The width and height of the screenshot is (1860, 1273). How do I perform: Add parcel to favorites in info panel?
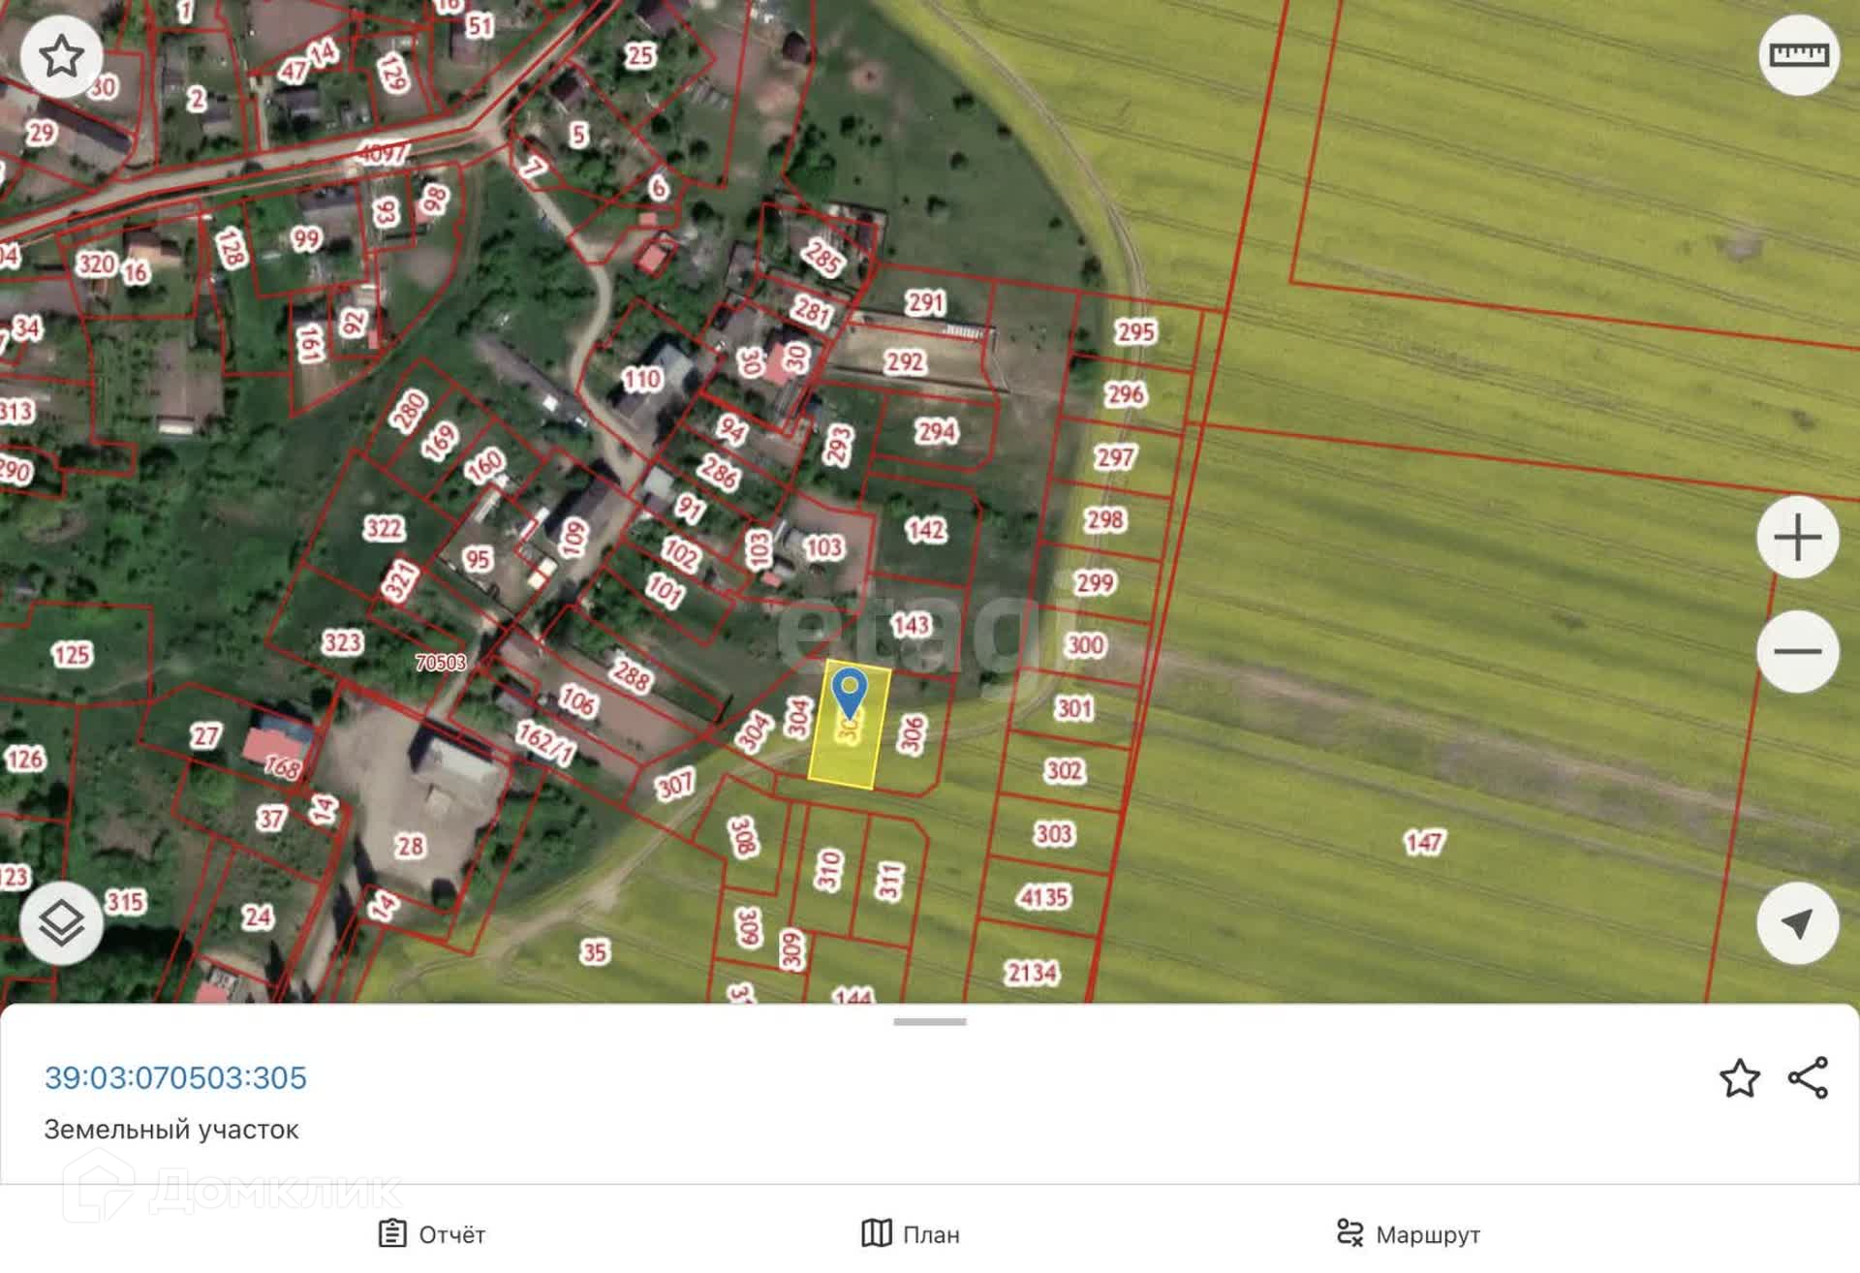coord(1739,1078)
